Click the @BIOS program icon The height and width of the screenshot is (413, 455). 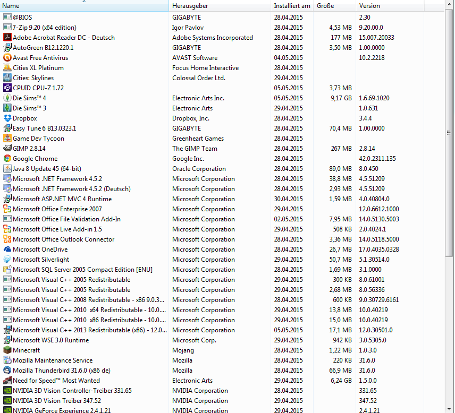[7, 17]
